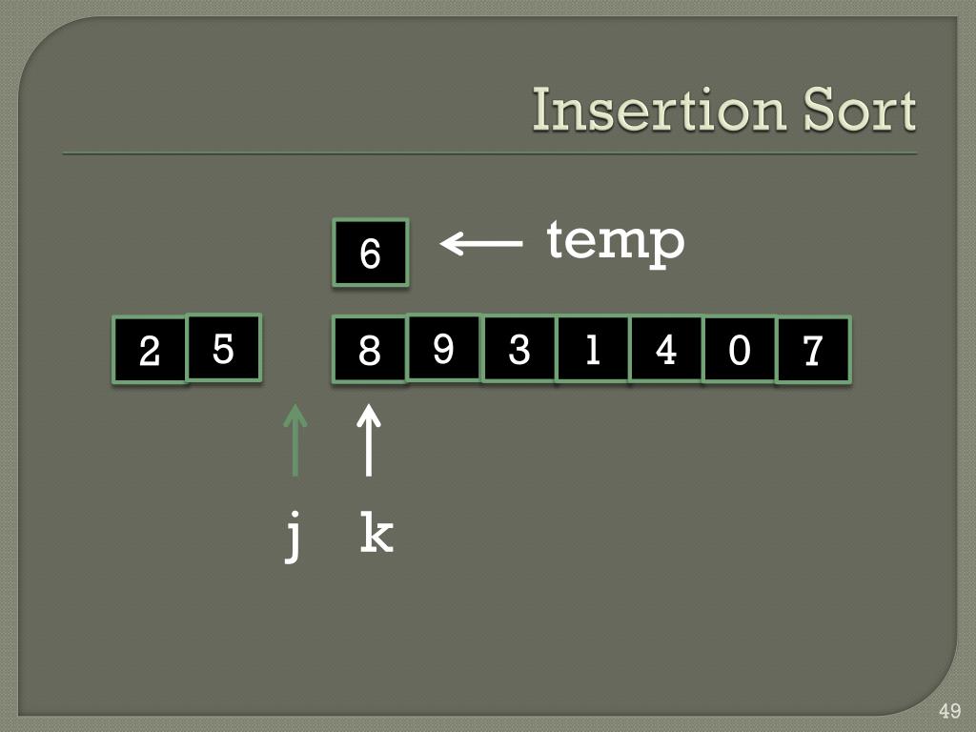Select the array box with number 3
Screen dimensions: 976x732
point(518,349)
